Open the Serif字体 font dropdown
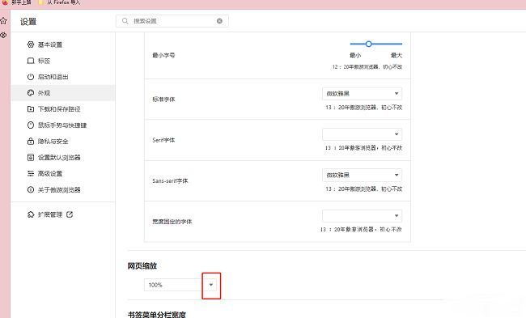This screenshot has height=318, width=526. click(362, 134)
